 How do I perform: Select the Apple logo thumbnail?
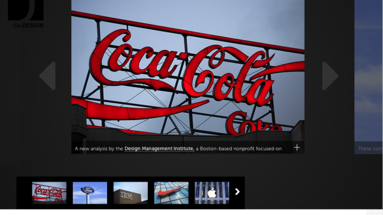[x=212, y=193]
